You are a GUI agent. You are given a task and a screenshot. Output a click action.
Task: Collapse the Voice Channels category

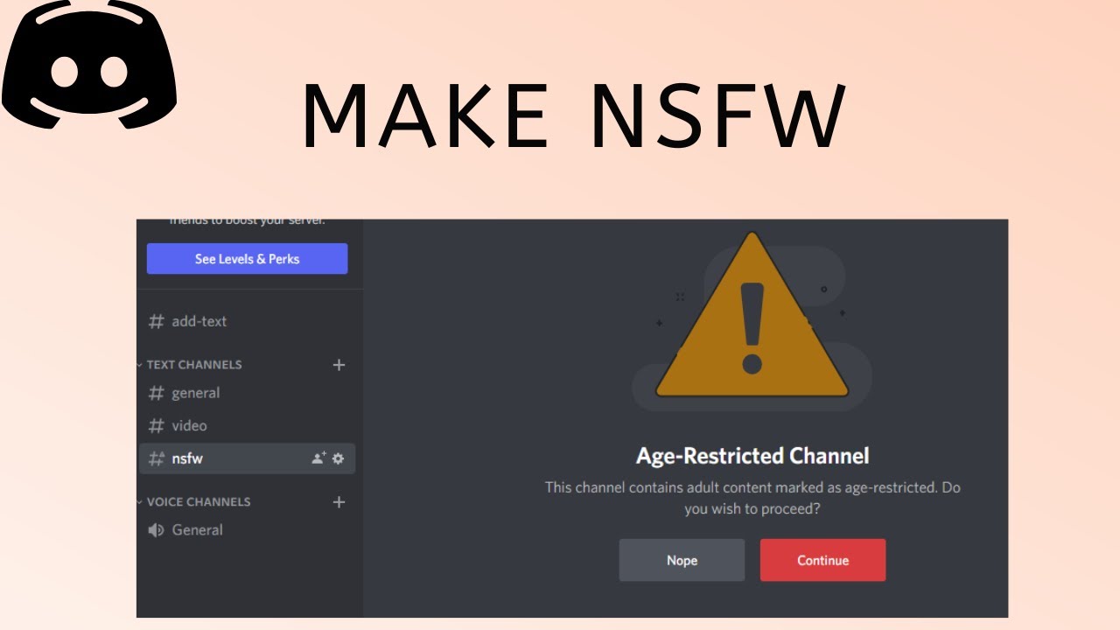pos(198,502)
